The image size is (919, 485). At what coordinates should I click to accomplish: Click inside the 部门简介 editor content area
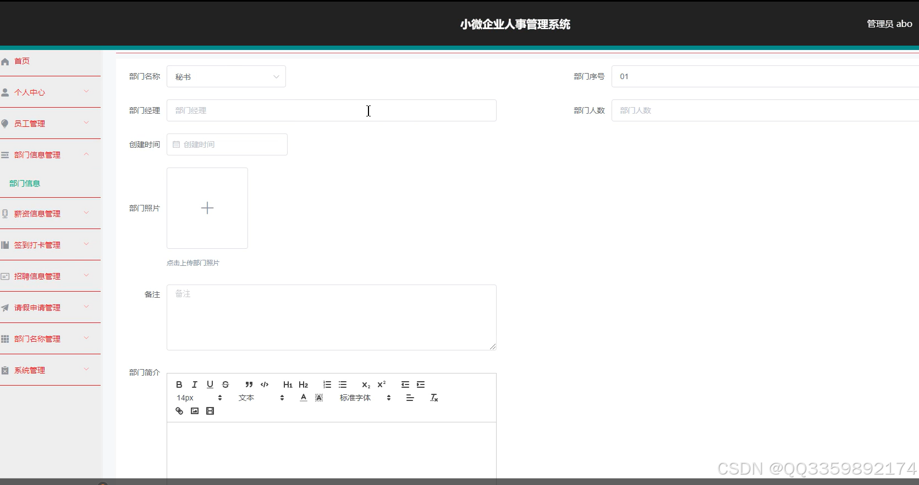332,450
